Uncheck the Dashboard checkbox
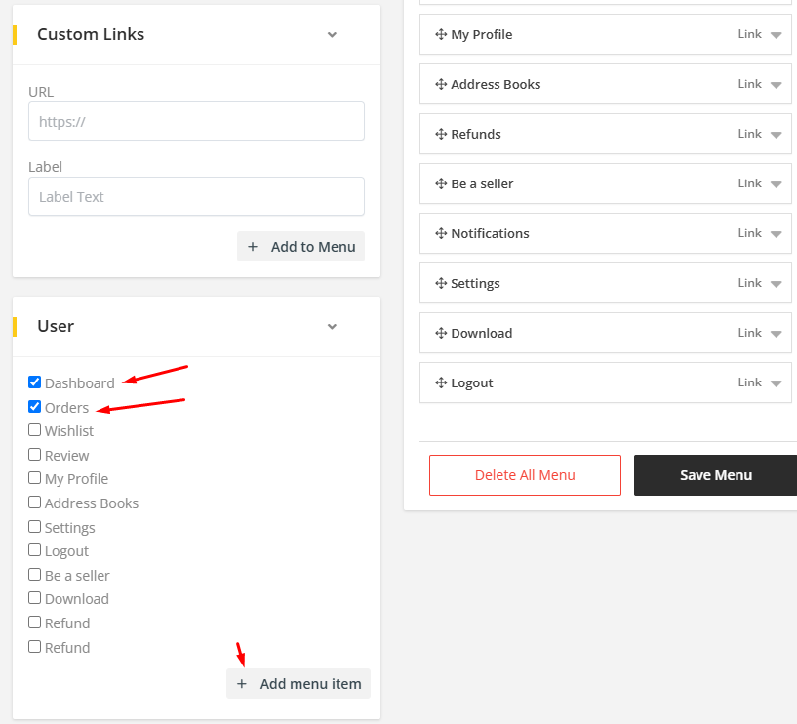Viewport: 797px width, 724px height. (x=35, y=382)
